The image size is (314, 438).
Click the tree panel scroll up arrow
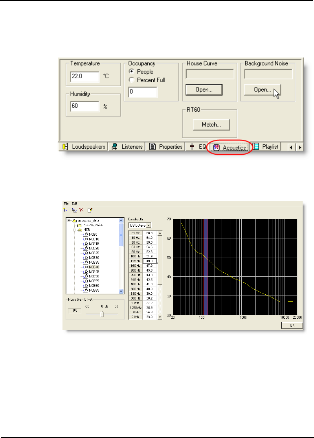click(121, 221)
